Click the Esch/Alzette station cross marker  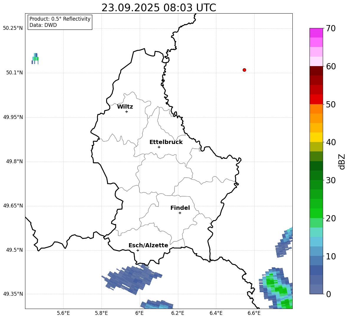click(x=138, y=250)
